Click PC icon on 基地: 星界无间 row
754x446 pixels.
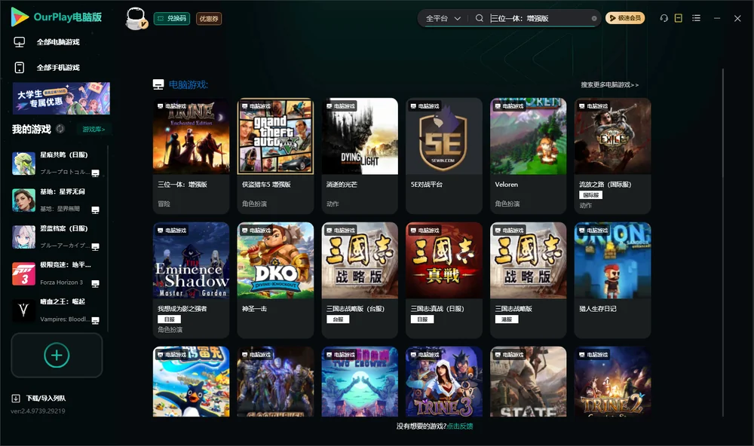coord(95,210)
